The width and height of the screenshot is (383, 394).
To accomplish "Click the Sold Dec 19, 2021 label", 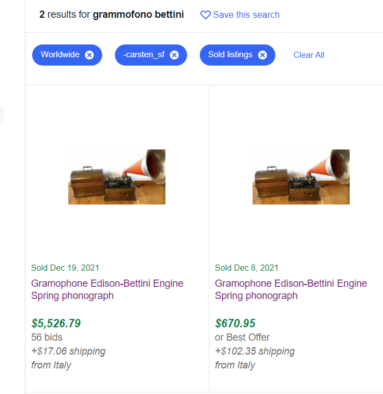I will click(65, 268).
